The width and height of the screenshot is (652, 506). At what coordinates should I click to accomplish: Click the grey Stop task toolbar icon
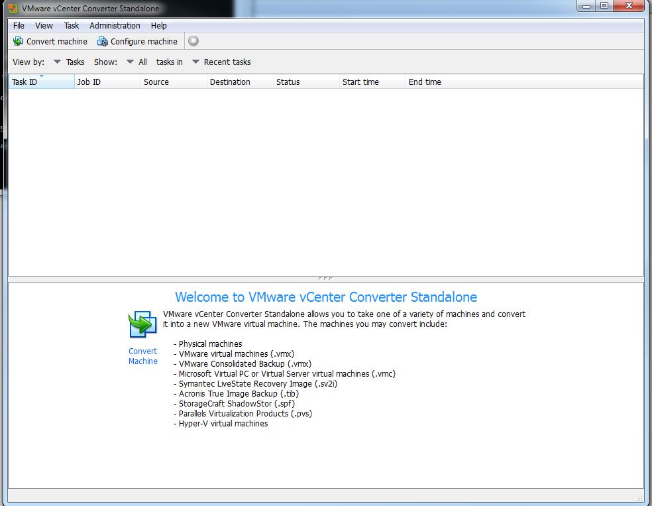(193, 40)
